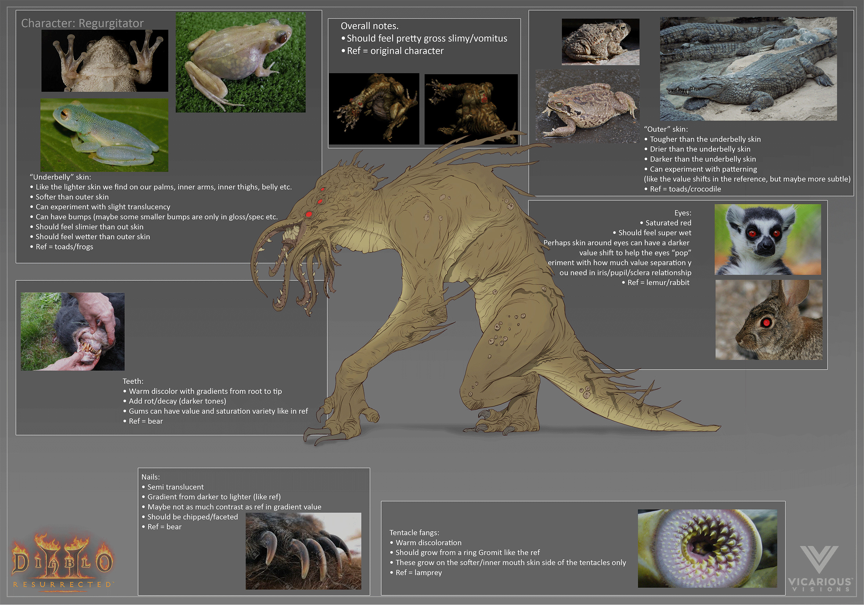Select "Gums can have value and saturation" bullet
The height and width of the screenshot is (605, 864).
point(216,411)
